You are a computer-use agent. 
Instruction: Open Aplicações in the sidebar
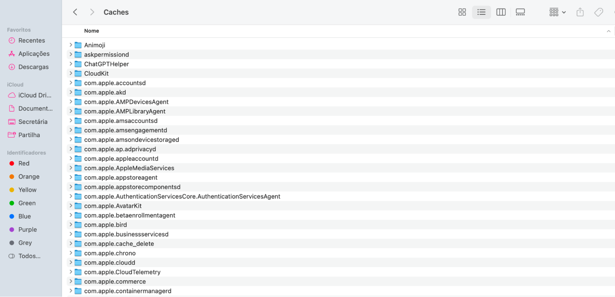(34, 54)
